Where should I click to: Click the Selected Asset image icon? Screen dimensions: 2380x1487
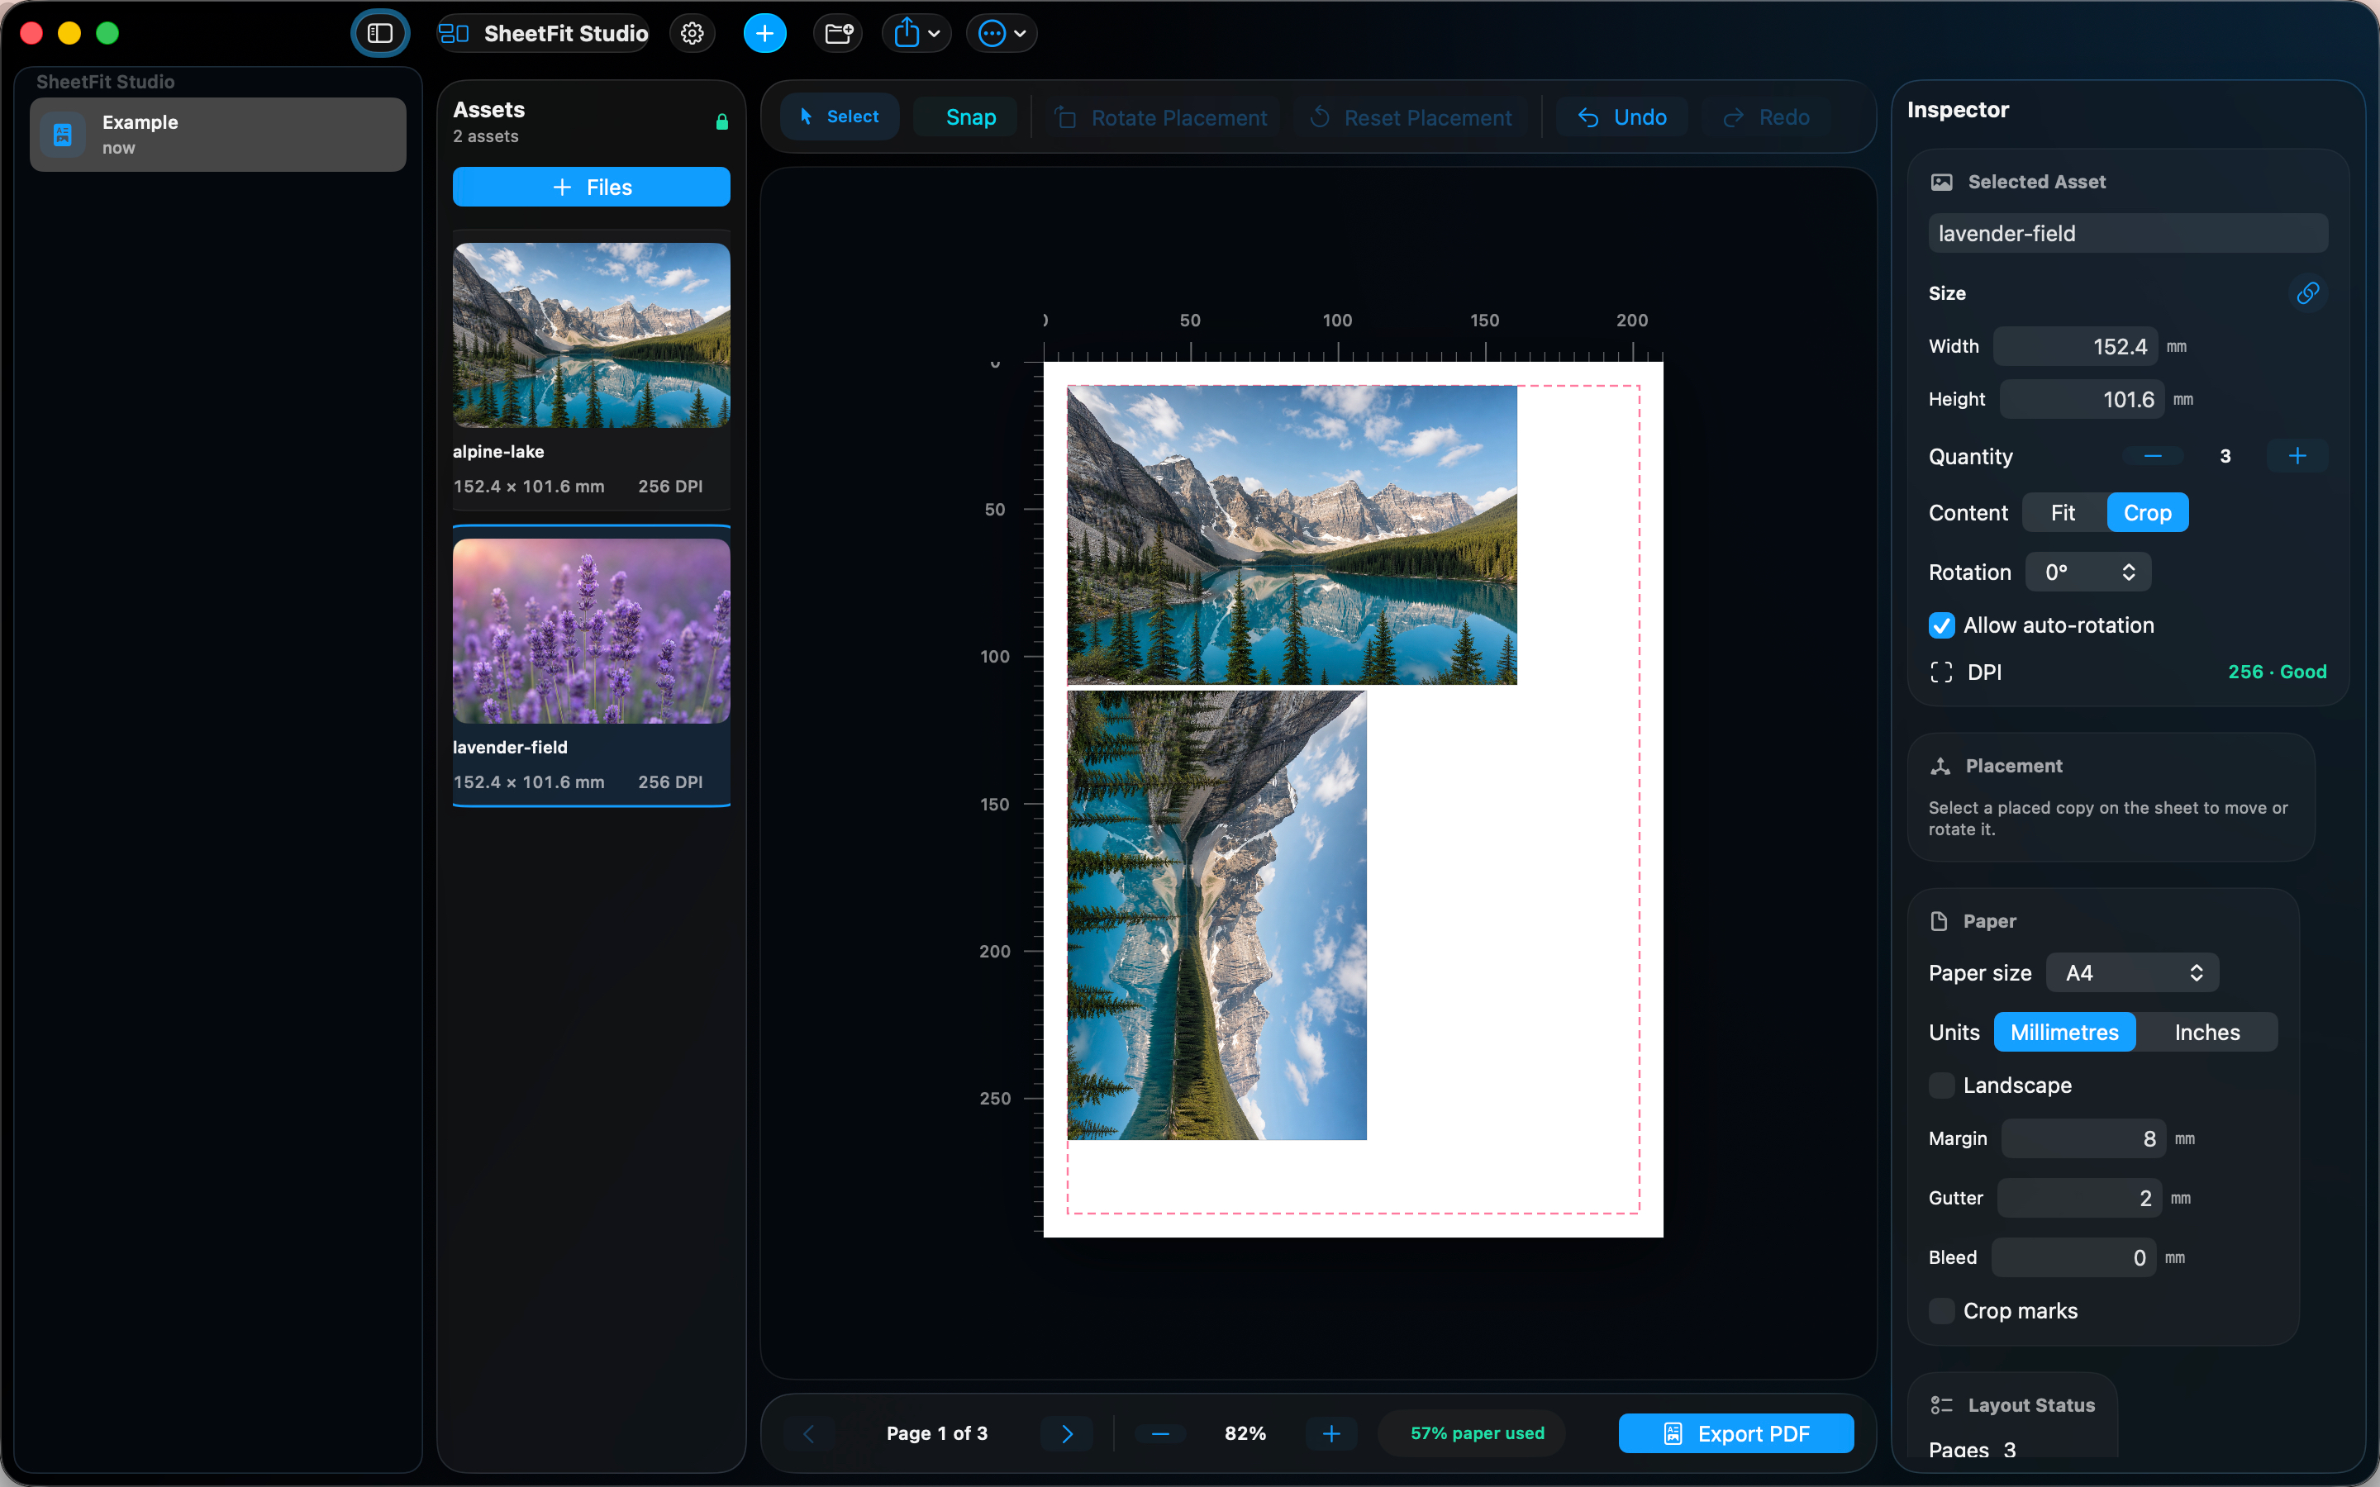[x=1941, y=182]
